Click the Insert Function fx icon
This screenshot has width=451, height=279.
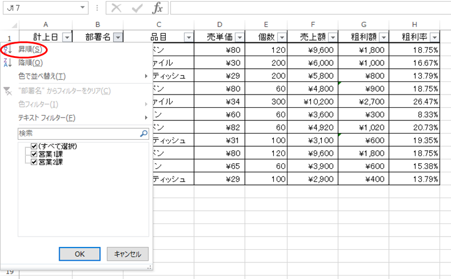(x=158, y=8)
